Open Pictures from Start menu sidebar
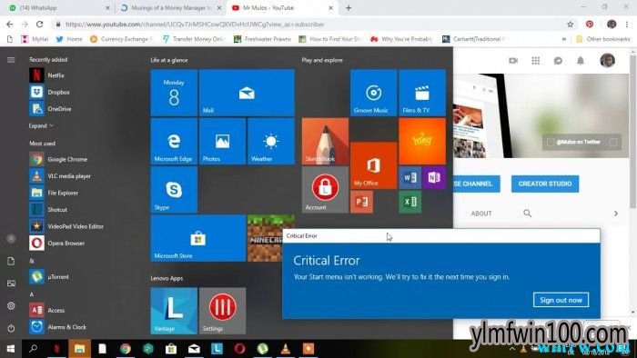This screenshot has height=358, width=637. (11, 283)
